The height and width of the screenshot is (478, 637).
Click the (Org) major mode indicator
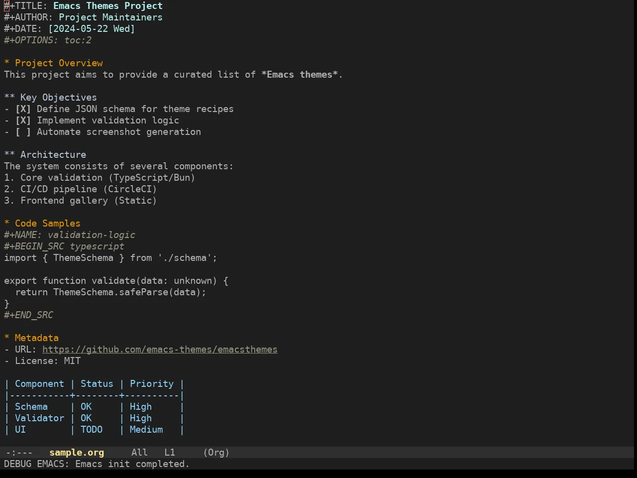point(216,453)
